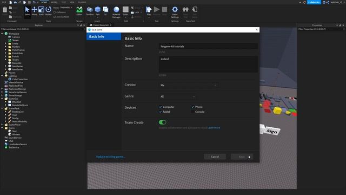Click the Update existing game link
The height and width of the screenshot is (195, 346).
[110, 157]
